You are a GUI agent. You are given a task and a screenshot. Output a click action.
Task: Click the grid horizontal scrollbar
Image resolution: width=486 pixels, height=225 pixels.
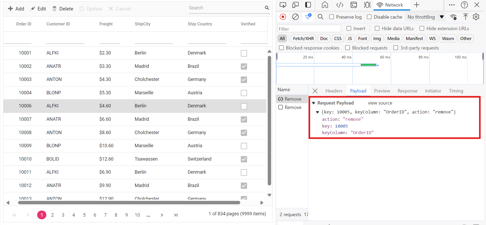point(129,202)
